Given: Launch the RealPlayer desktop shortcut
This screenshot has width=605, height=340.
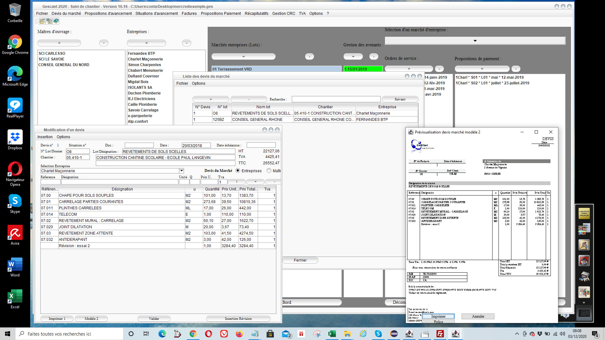Looking at the screenshot, I should [x=15, y=108].
